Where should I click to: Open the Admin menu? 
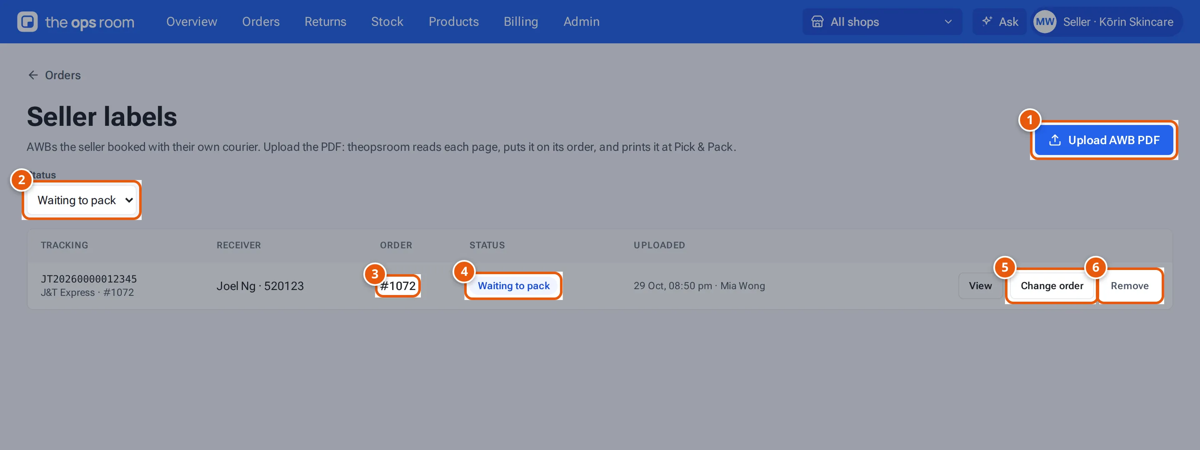click(x=581, y=21)
